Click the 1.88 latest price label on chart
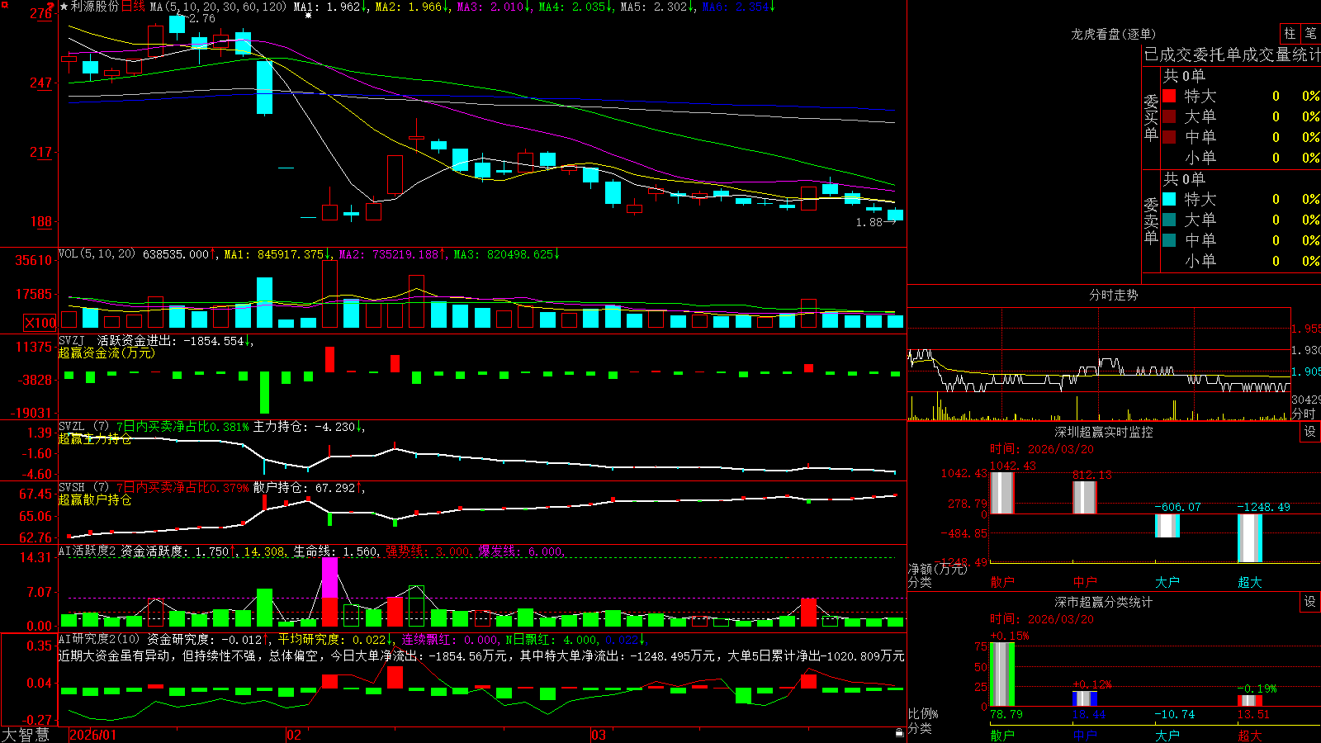Screen dimensions: 1321x743 pyautogui.click(x=869, y=222)
